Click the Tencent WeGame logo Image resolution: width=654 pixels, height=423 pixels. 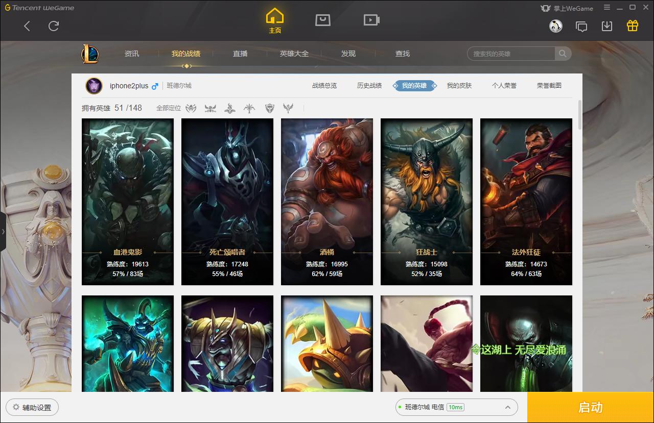39,8
